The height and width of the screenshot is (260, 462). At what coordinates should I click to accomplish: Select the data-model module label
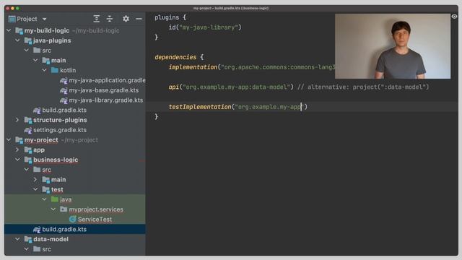coord(51,239)
